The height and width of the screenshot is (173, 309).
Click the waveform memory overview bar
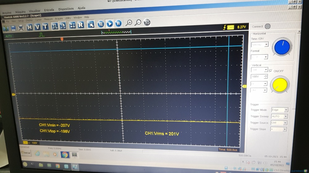pyautogui.click(x=116, y=32)
